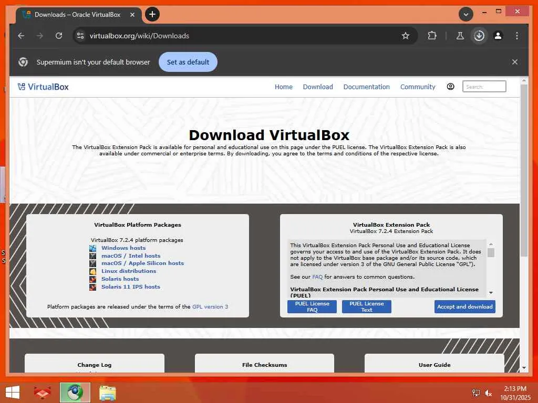Image resolution: width=538 pixels, height=403 pixels.
Task: Click the PUEL License FAQ button
Action: point(312,306)
